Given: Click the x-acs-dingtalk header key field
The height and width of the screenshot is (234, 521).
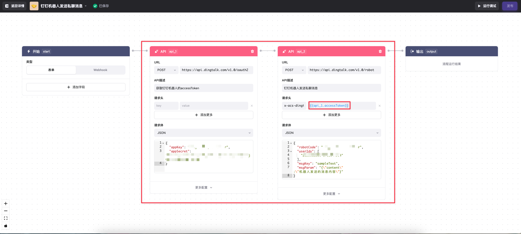Looking at the screenshot, I should click(x=294, y=106).
